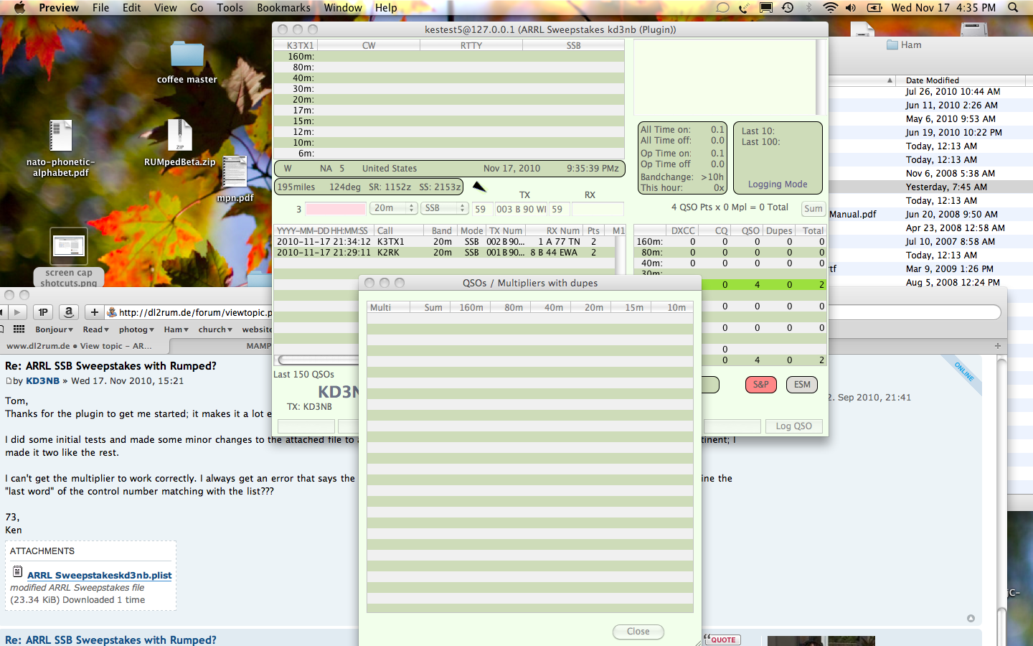Open a new browser tab with plus
1033x646 pixels.
[x=997, y=346]
